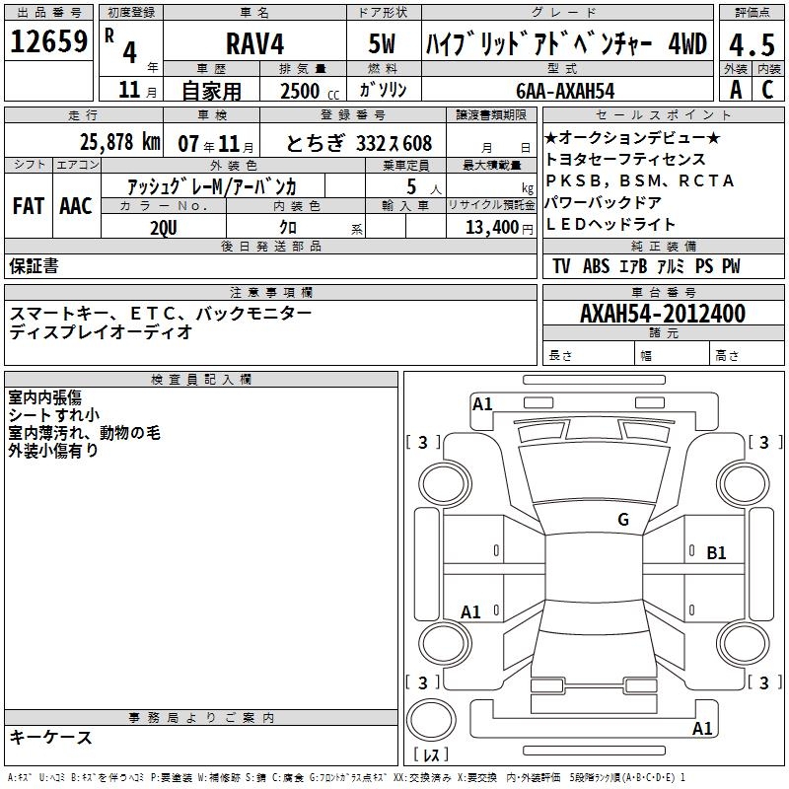Click the door type 5W value

point(382,43)
